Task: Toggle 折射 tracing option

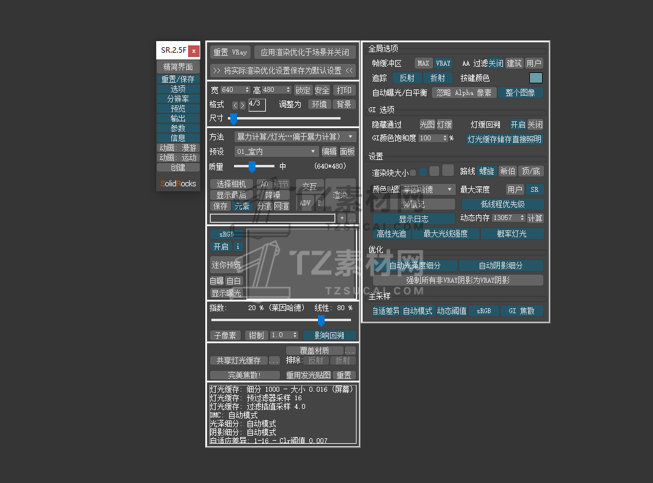Action: pos(437,78)
